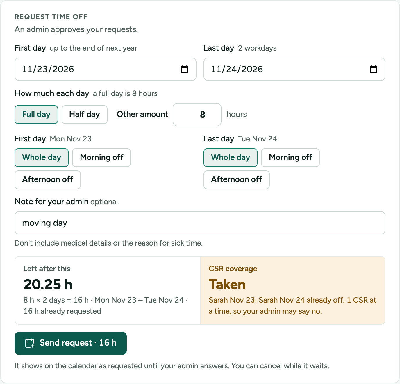Click the "hours" unit label
This screenshot has width=400, height=384.
click(237, 114)
